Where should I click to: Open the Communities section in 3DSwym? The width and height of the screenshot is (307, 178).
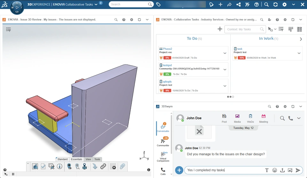point(163,142)
